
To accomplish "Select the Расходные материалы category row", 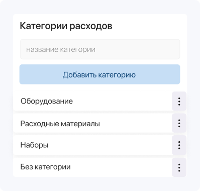I will coord(92,123).
